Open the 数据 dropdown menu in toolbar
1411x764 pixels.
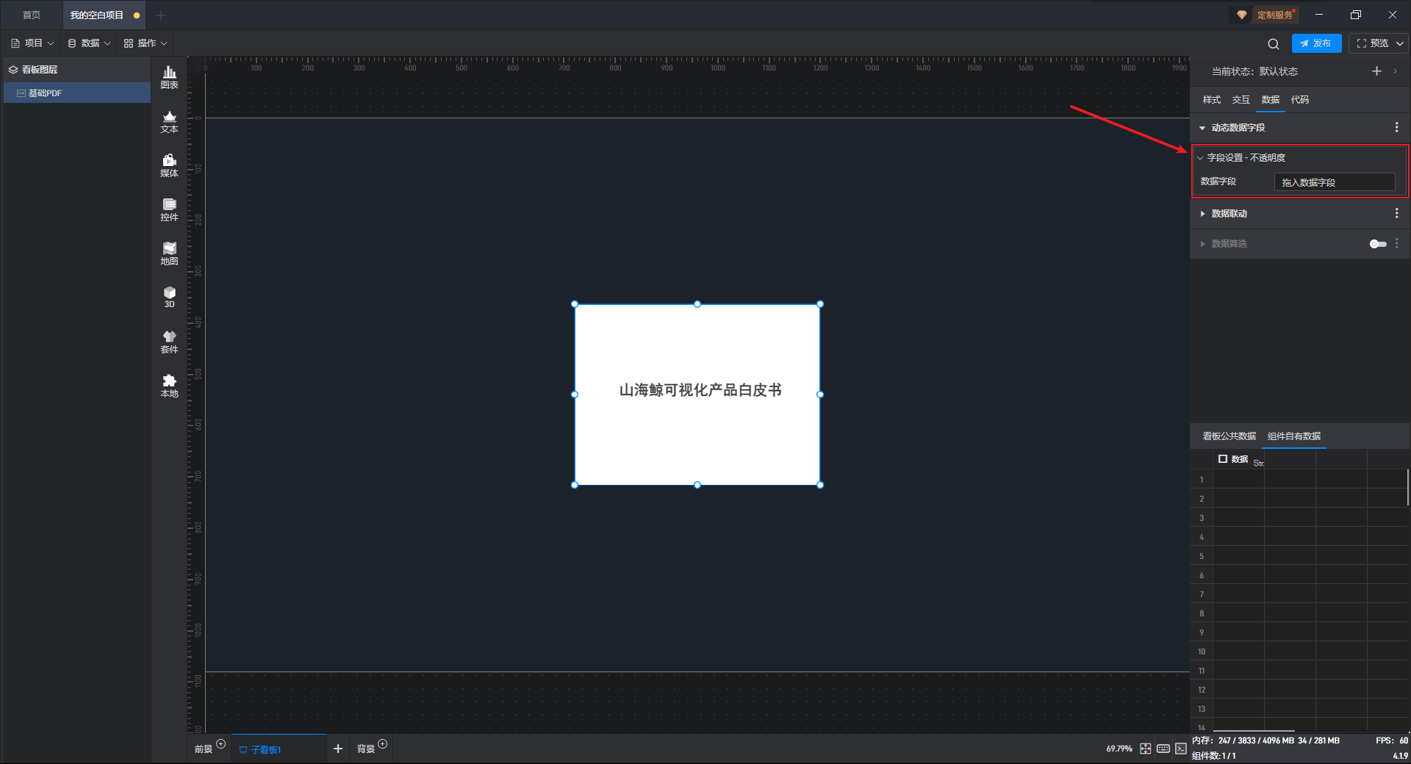pos(89,43)
